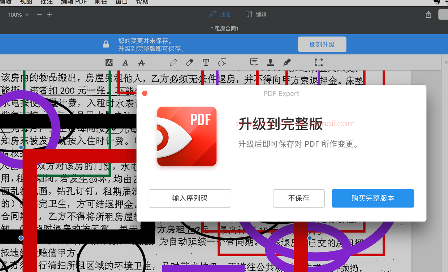Click the share icon in toolbar

click(428, 14)
